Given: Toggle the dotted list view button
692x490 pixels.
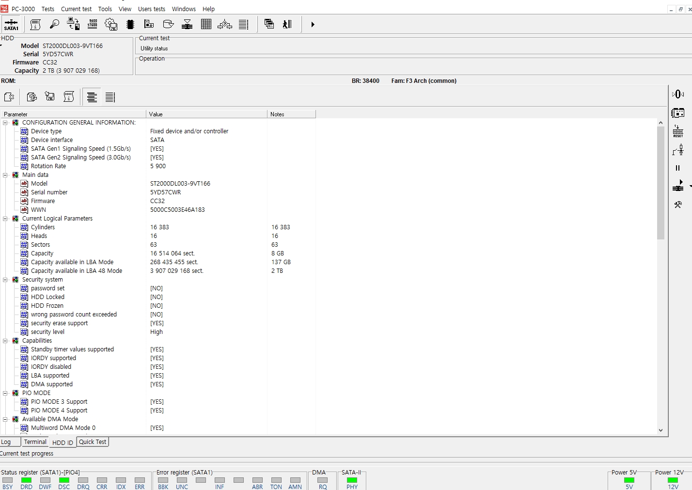Looking at the screenshot, I should point(110,97).
